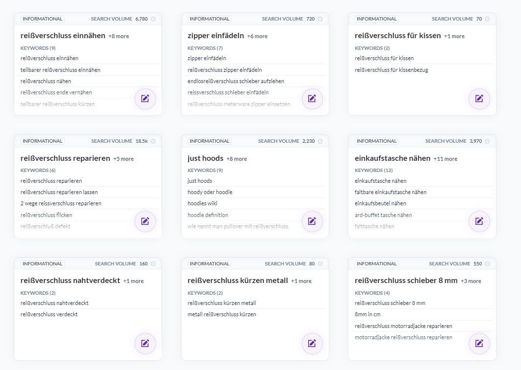Select keyword 'metall reißverschluss kürzen'
Screen dimensions: 521x370
(x=222, y=314)
